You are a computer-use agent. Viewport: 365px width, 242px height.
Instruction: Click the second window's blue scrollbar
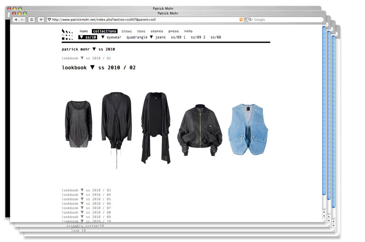pos(328,115)
